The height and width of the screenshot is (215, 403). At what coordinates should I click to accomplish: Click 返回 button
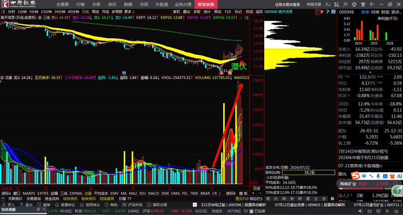(259, 12)
